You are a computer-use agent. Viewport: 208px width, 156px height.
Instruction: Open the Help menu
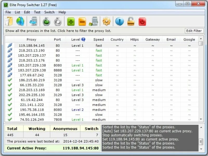(62, 12)
